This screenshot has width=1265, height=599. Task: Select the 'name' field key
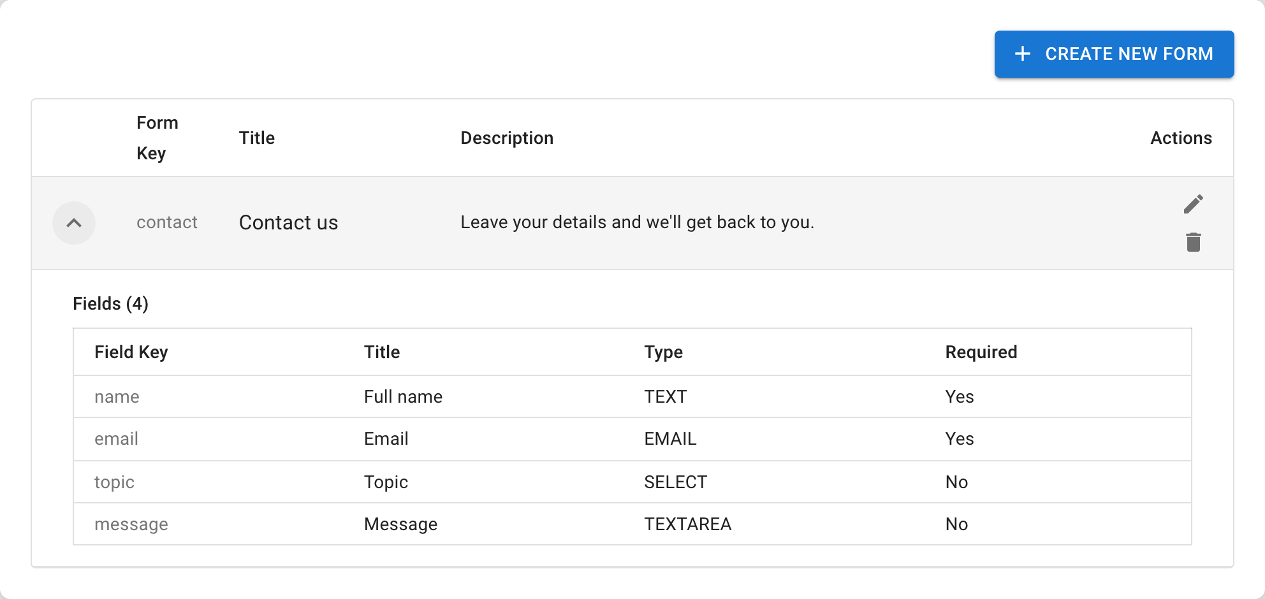(117, 396)
